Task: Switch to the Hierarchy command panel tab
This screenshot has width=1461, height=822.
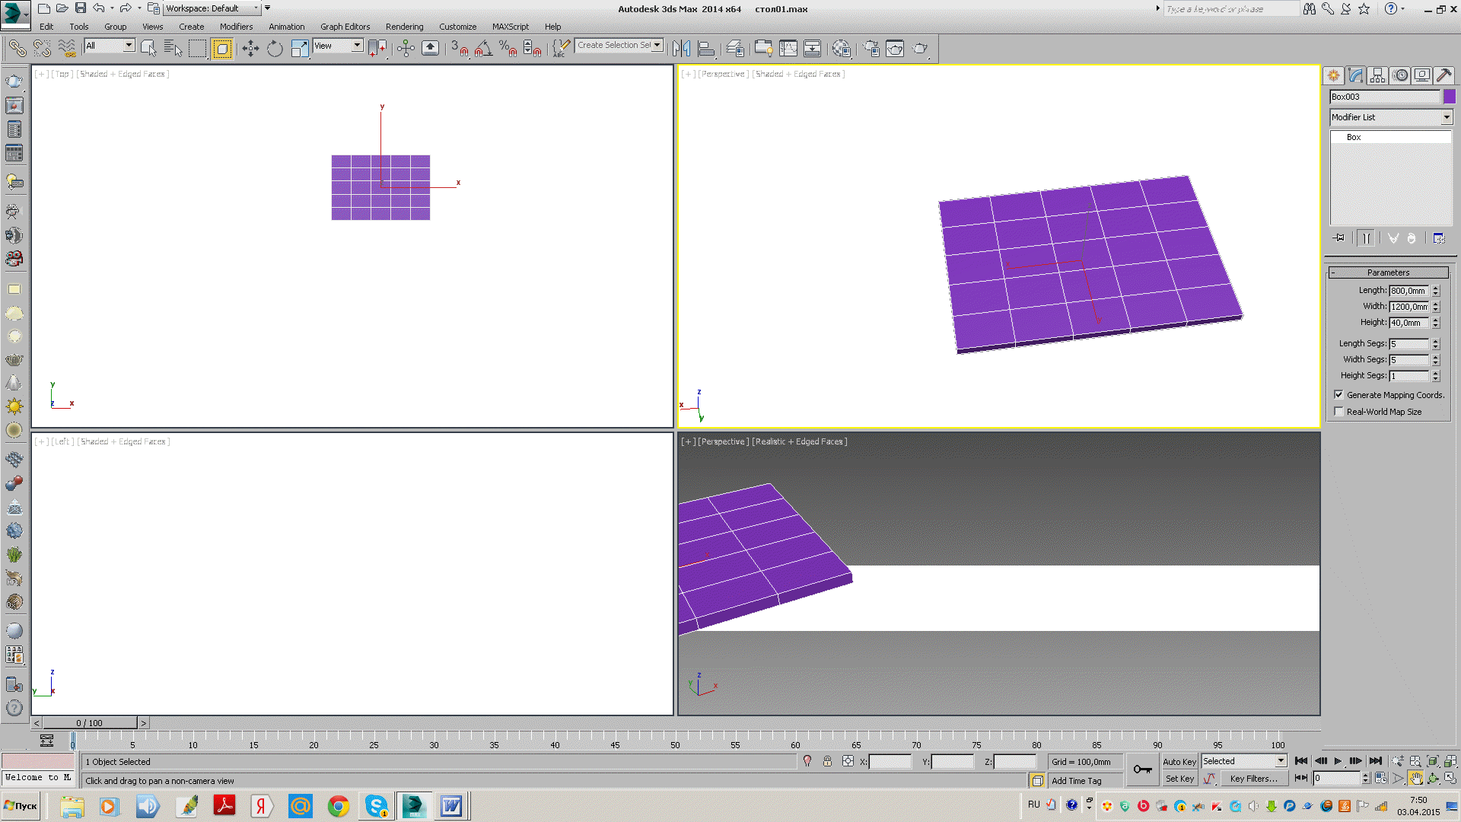Action: point(1377,75)
